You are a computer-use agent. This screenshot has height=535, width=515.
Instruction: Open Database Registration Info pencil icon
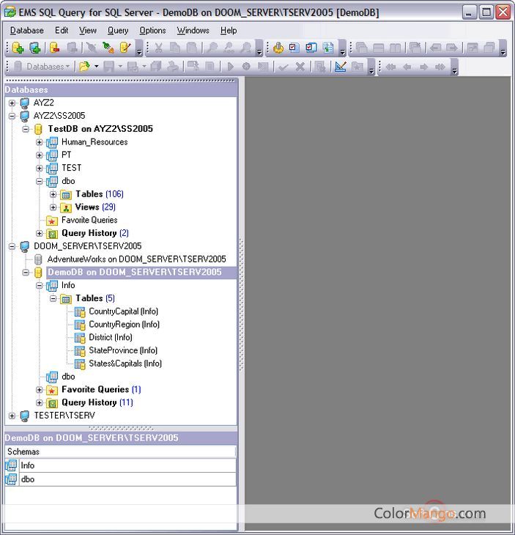125,48
